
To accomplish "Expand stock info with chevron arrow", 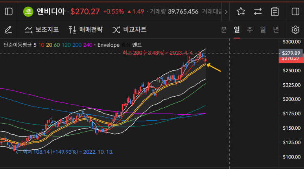I will (226, 12).
